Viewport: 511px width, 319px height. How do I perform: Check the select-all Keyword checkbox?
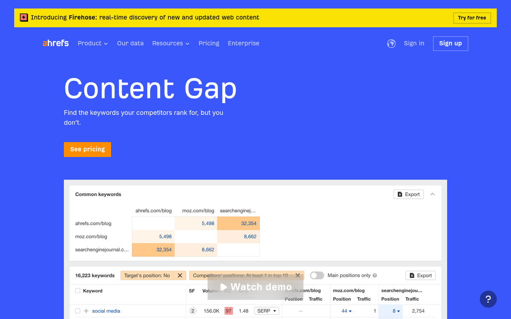click(x=77, y=291)
